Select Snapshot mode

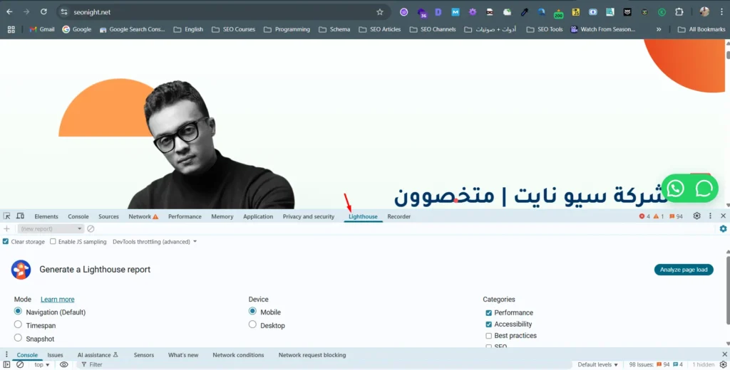(x=18, y=338)
